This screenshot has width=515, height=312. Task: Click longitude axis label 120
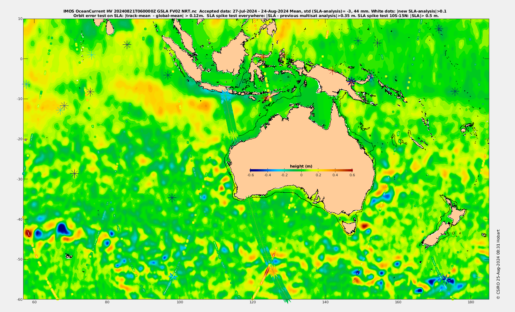coord(253,302)
